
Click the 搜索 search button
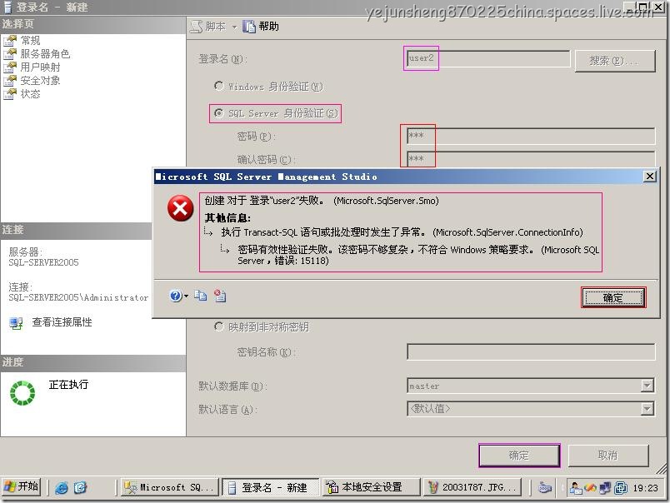coord(614,61)
